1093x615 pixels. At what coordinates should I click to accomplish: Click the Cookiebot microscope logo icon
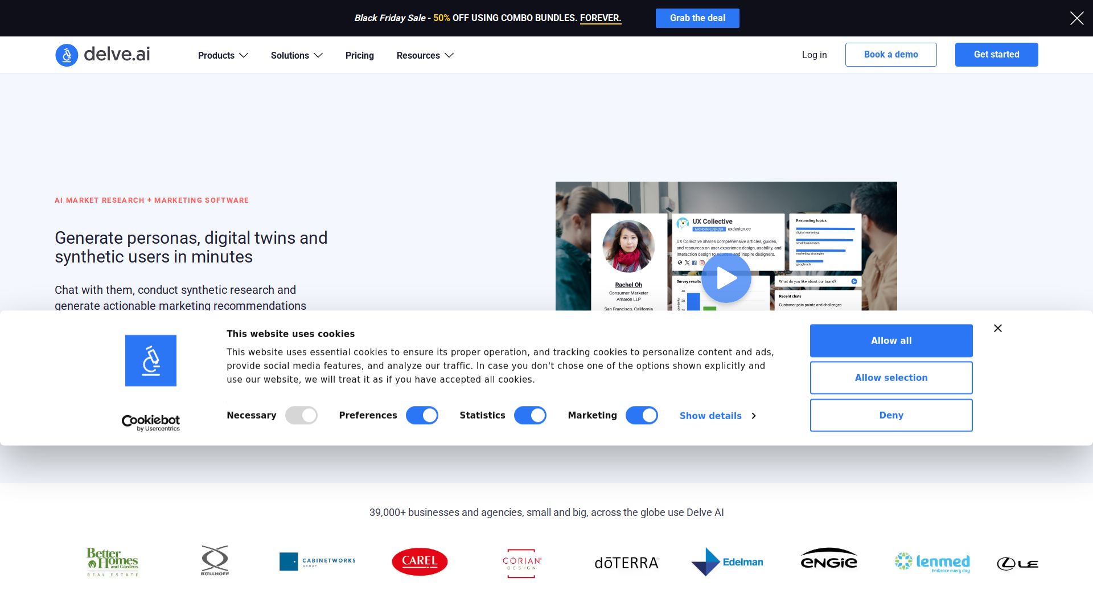coord(151,360)
